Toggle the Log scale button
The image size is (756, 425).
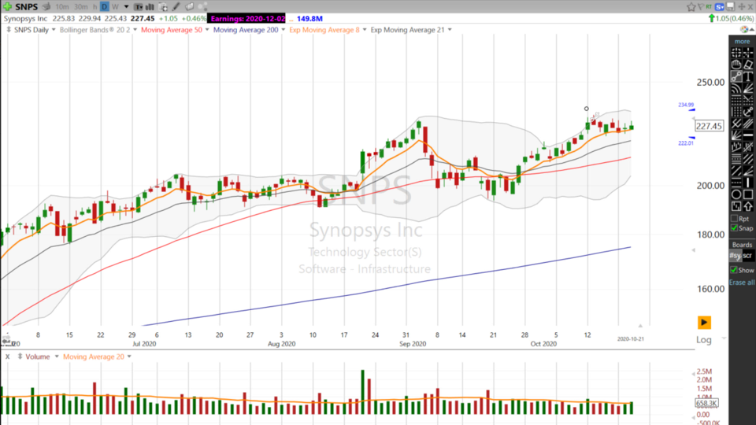tap(703, 340)
